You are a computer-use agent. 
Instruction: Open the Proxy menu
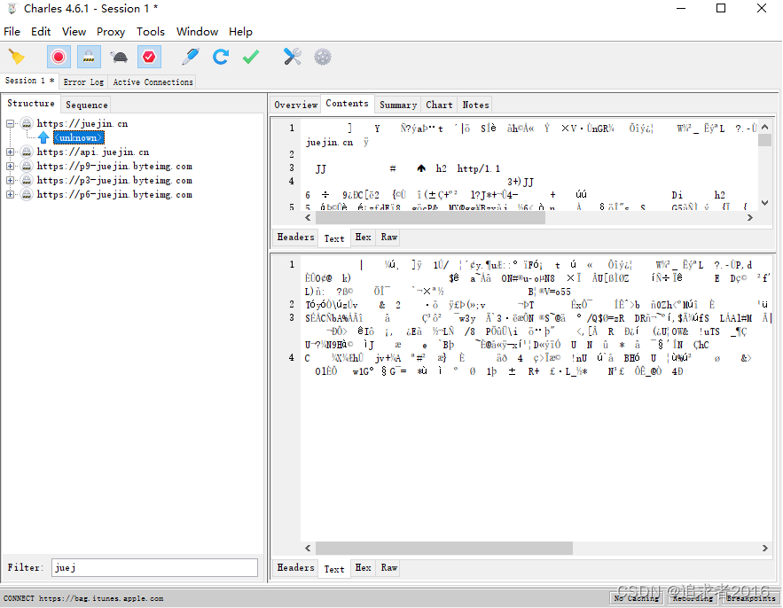pyautogui.click(x=111, y=31)
